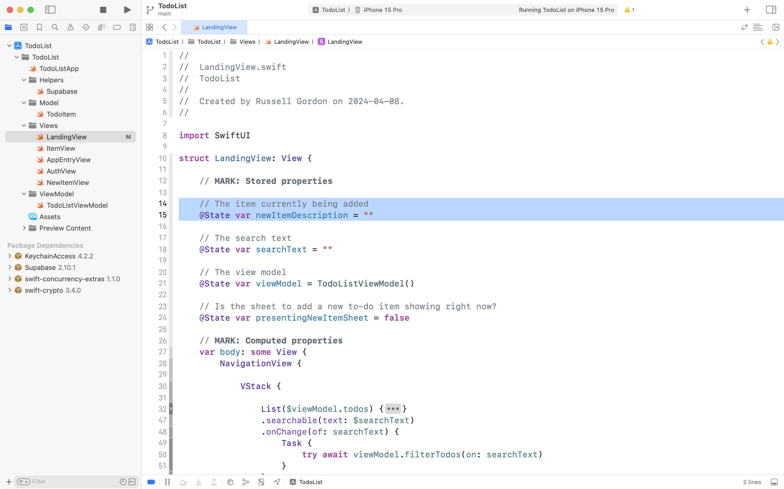Stop the running TodoList app
Image resolution: width=784 pixels, height=489 pixels.
pos(103,10)
